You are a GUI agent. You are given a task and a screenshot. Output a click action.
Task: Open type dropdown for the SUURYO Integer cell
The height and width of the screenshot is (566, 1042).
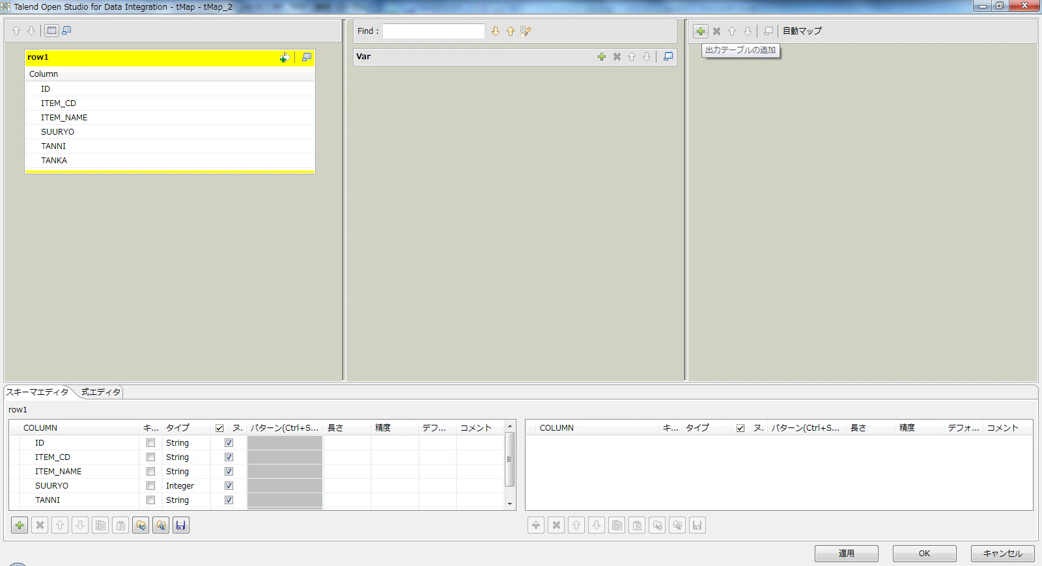[x=186, y=486]
